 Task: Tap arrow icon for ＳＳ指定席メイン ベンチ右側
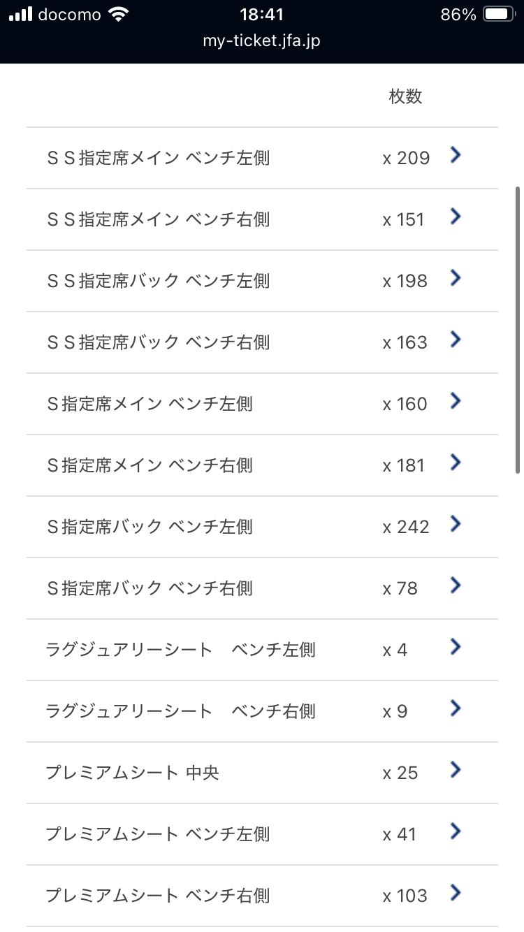(x=456, y=217)
